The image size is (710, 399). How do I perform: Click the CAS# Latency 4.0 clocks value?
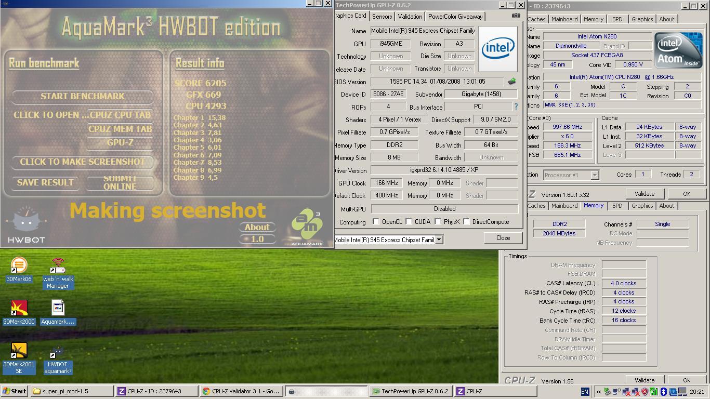point(624,283)
